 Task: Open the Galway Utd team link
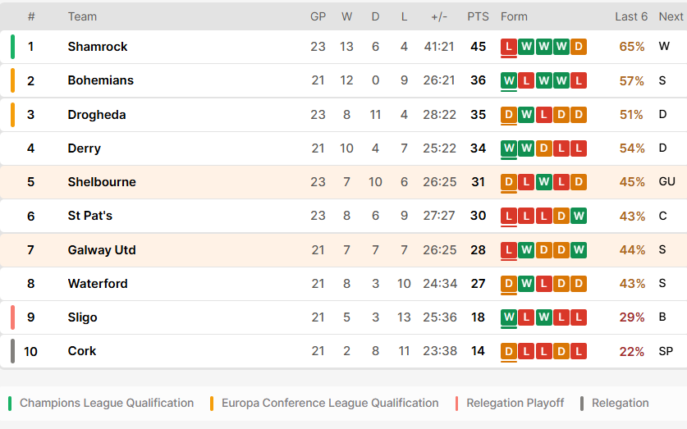(x=102, y=250)
